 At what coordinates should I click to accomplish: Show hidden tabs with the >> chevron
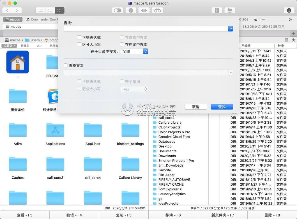tap(291, 20)
